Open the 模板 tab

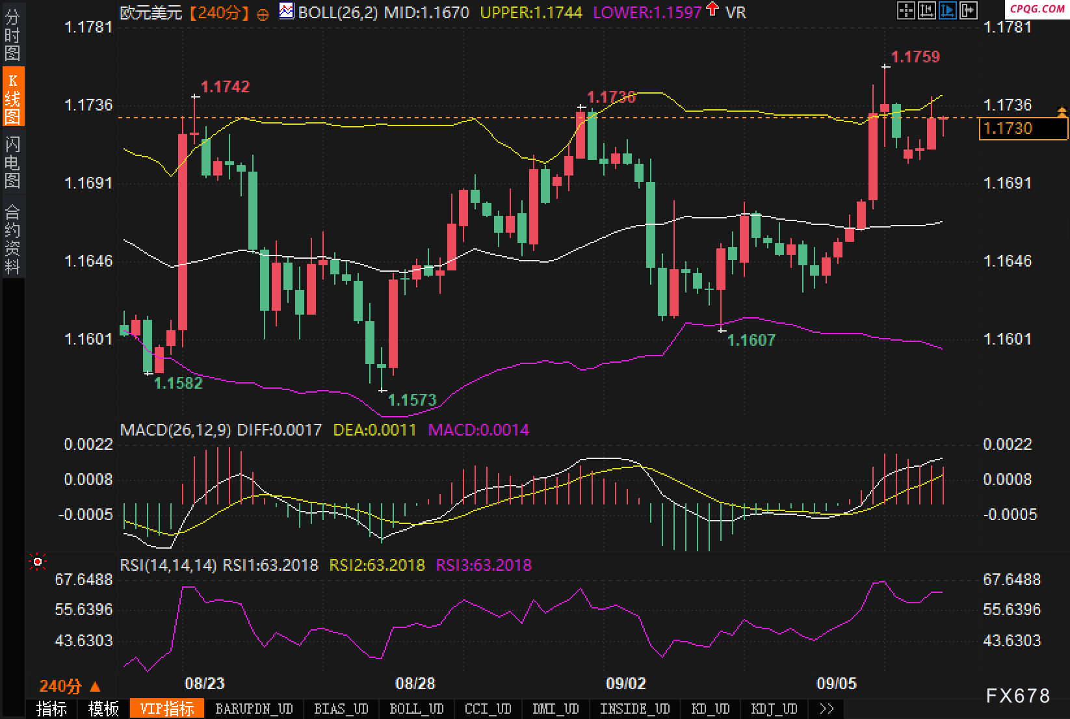(x=103, y=709)
